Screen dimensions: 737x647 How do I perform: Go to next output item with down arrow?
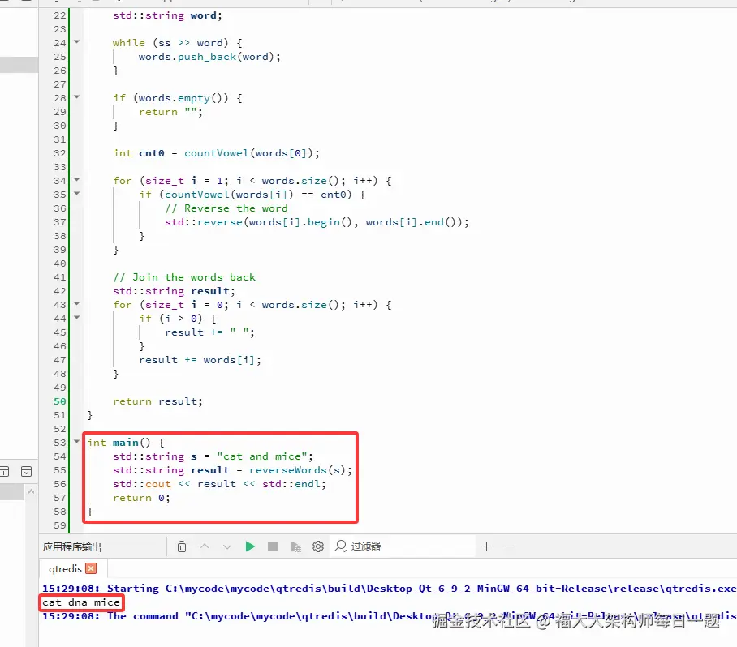227,546
